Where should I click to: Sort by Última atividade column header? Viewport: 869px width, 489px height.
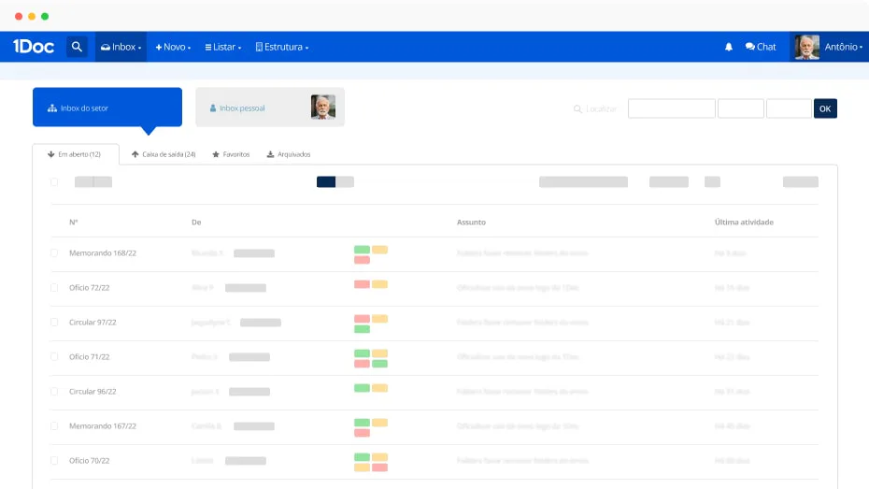pos(744,222)
